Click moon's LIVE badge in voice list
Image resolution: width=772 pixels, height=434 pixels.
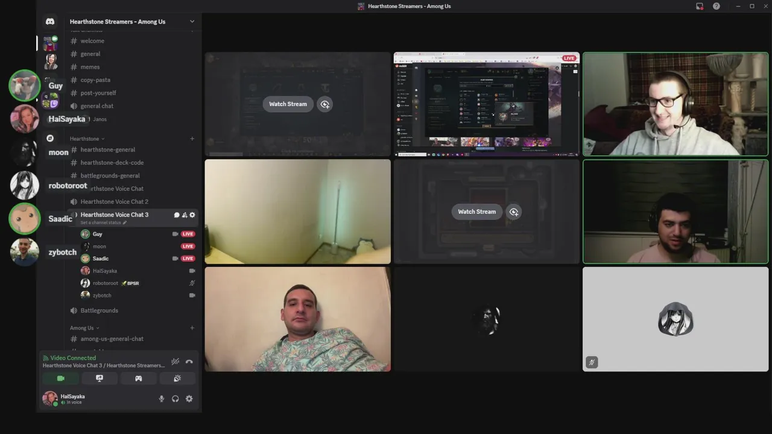(x=188, y=246)
